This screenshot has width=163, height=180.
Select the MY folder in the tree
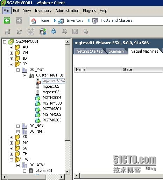pos(25,142)
